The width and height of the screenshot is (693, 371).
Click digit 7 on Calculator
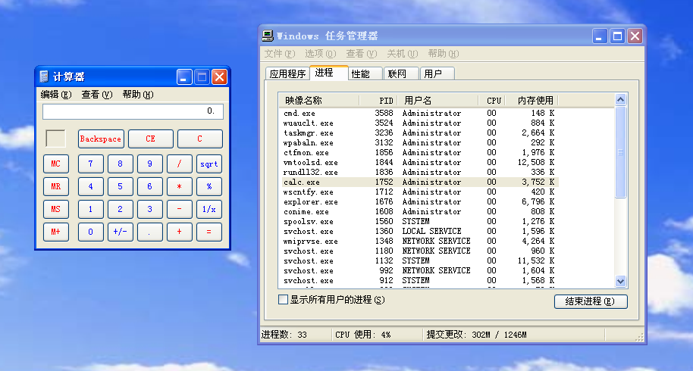(90, 164)
